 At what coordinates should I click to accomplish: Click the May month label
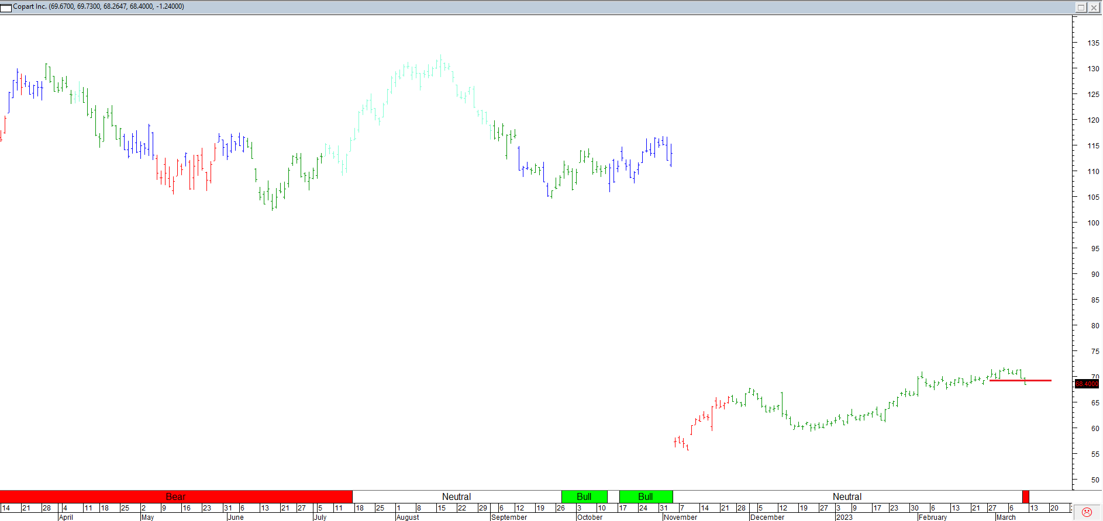(x=148, y=517)
